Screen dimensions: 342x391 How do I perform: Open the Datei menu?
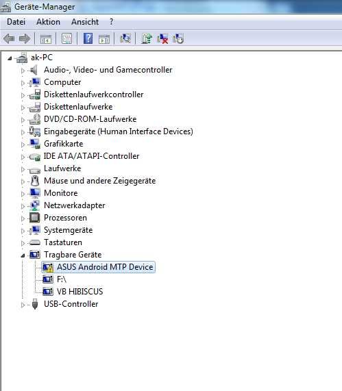(x=16, y=22)
